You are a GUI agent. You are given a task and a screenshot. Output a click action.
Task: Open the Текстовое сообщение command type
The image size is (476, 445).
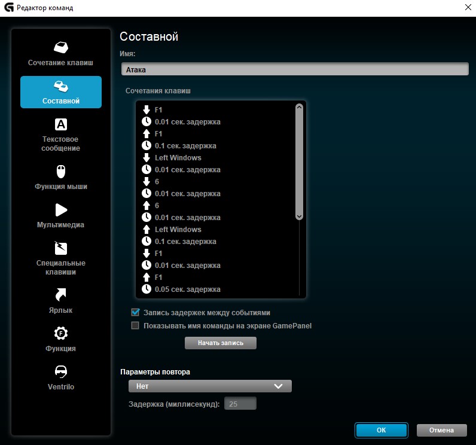60,124
